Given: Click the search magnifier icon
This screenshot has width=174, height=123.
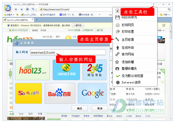Looking at the screenshot, I should tap(169, 9).
